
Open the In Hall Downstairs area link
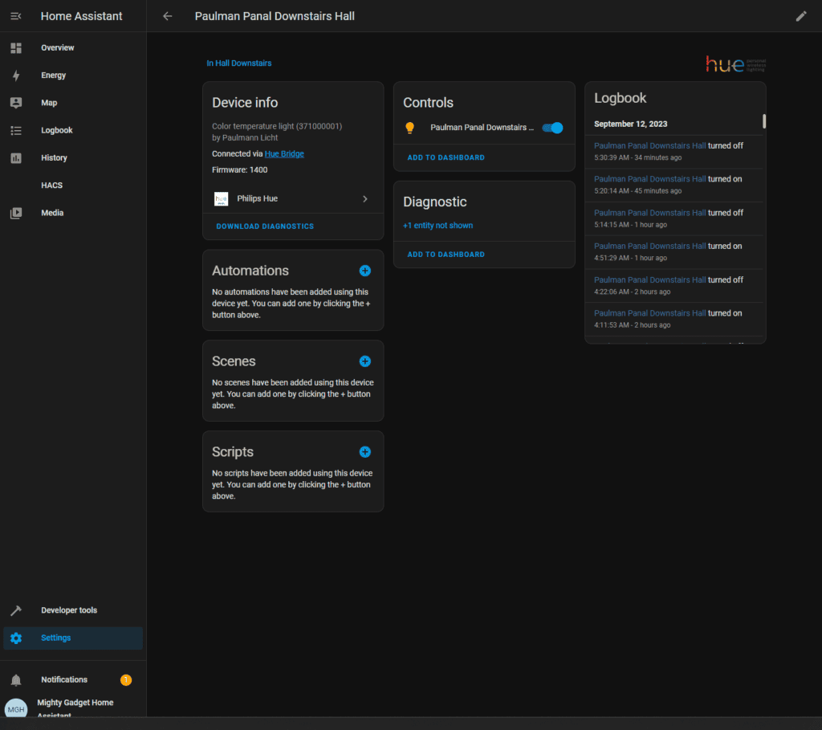238,63
